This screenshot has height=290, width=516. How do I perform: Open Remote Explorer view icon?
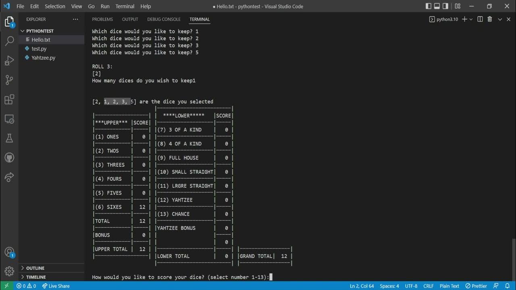point(9,119)
